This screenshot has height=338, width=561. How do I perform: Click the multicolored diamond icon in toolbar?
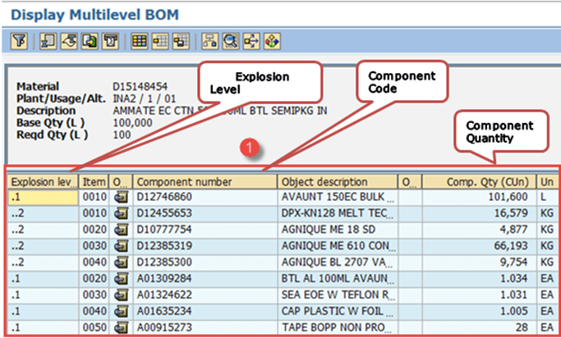[x=270, y=40]
